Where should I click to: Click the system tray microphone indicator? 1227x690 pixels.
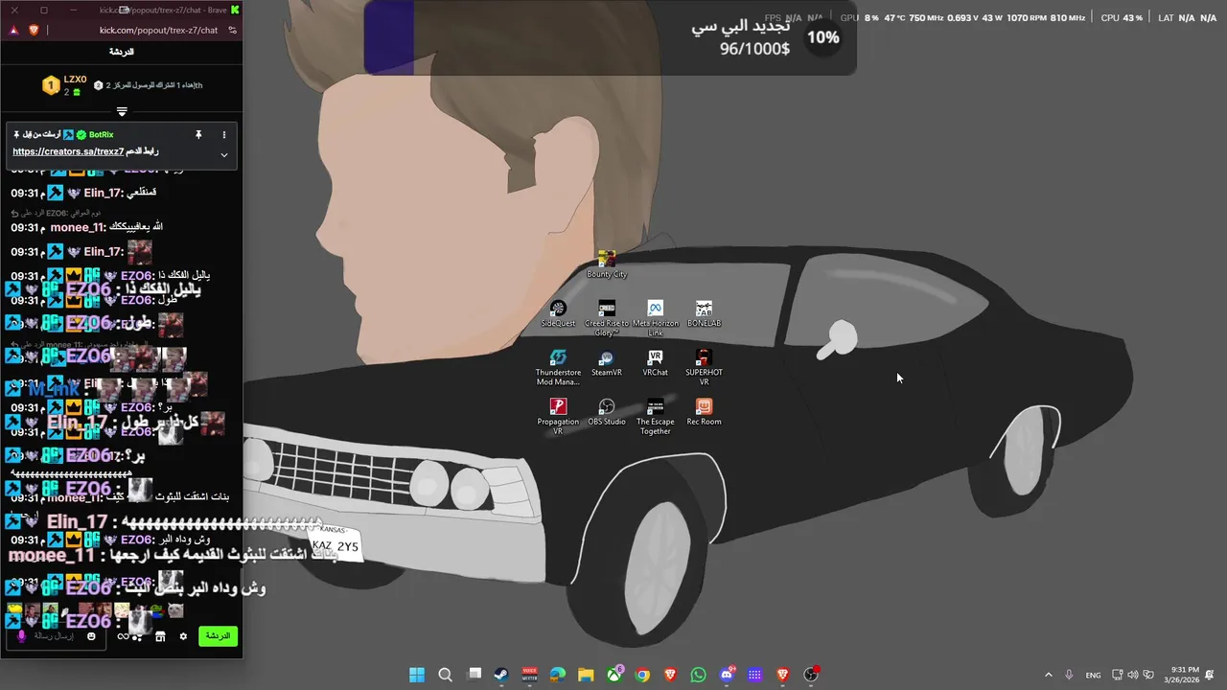[1069, 675]
